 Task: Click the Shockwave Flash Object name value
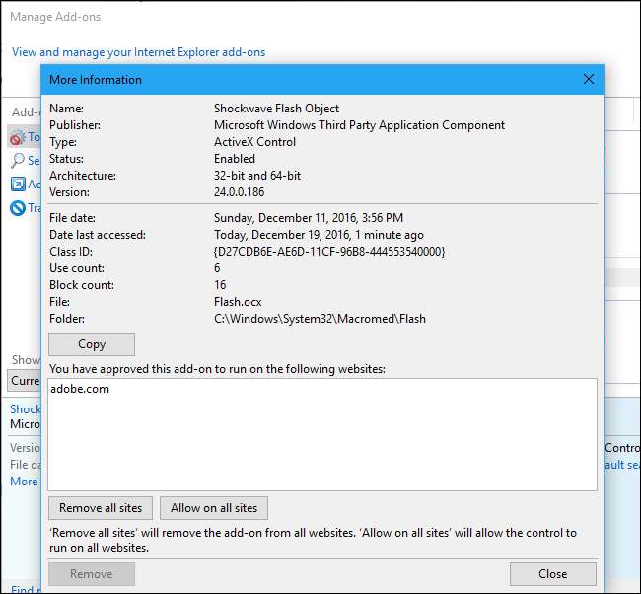276,109
